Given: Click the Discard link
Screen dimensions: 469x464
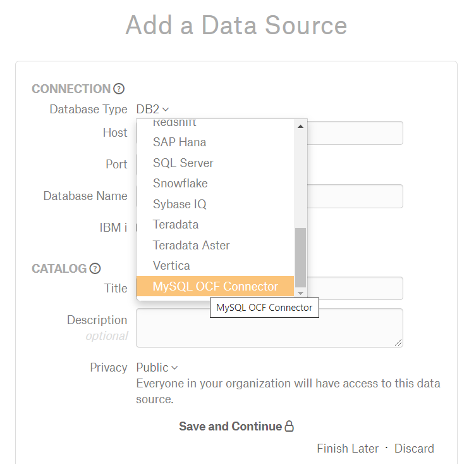Looking at the screenshot, I should 414,448.
